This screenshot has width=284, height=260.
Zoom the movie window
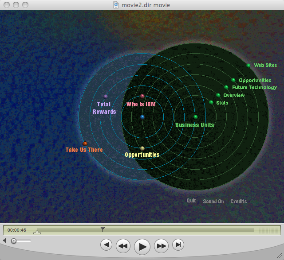point(25,5)
